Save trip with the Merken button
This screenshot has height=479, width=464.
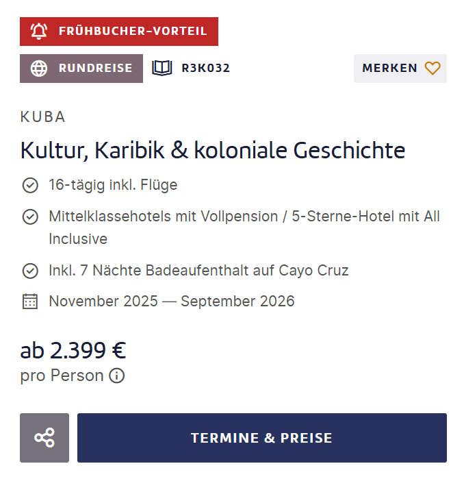(400, 69)
